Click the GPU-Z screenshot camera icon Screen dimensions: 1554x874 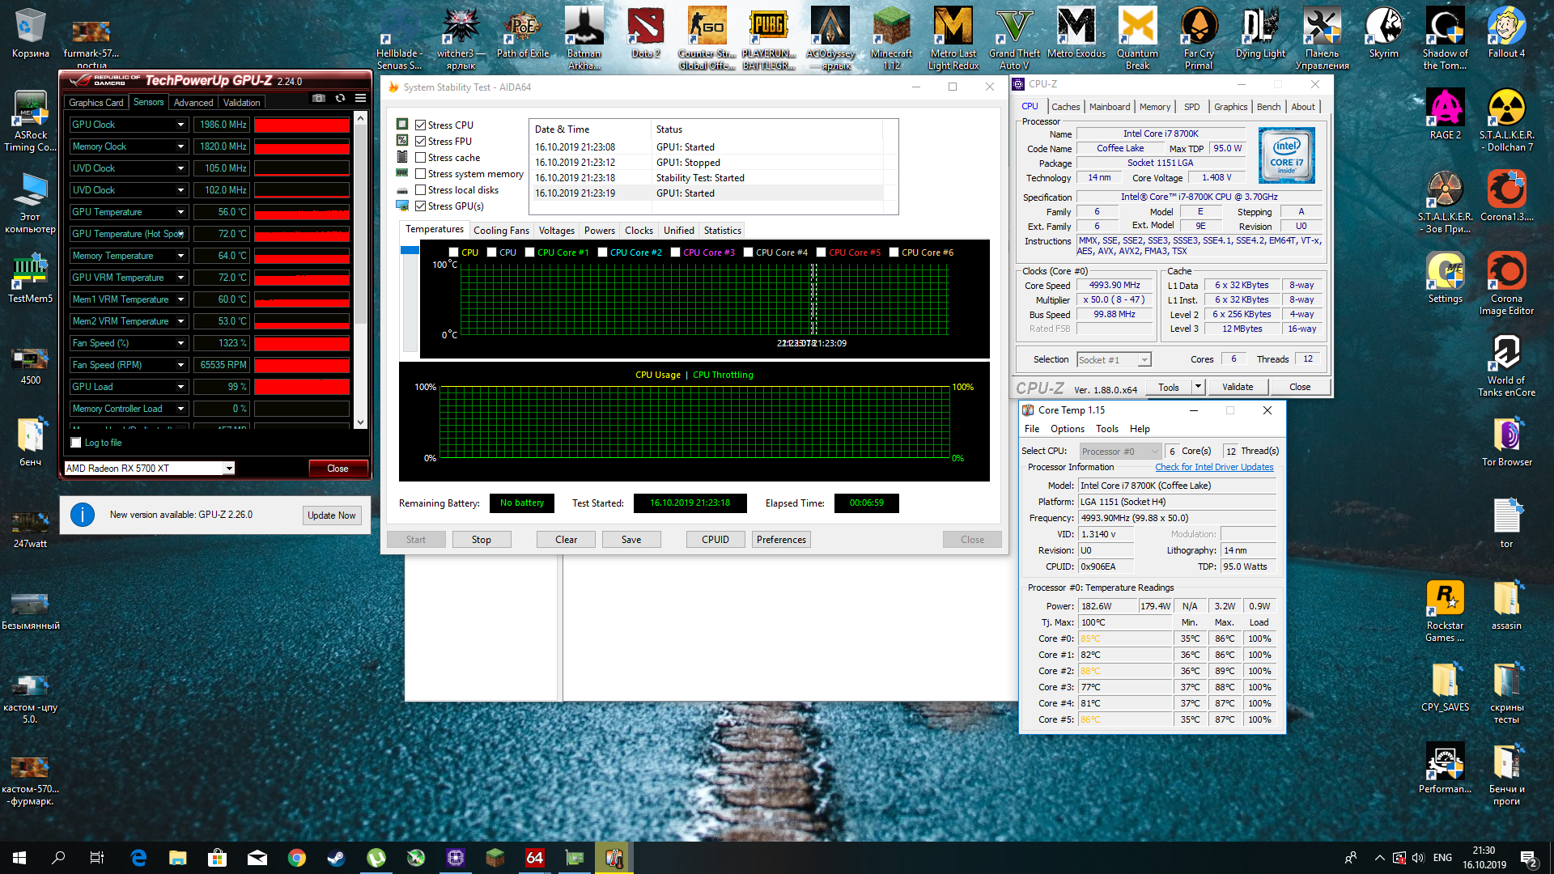click(x=319, y=99)
